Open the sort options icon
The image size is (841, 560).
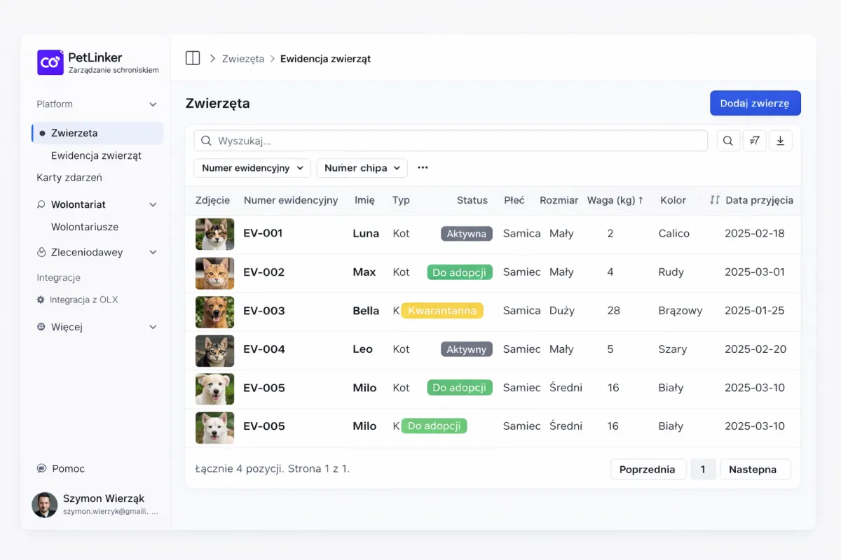(x=754, y=141)
